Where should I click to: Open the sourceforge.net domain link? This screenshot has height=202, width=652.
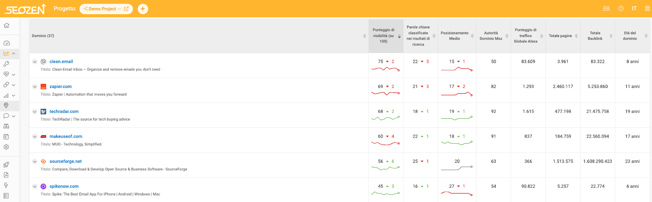[66, 161]
